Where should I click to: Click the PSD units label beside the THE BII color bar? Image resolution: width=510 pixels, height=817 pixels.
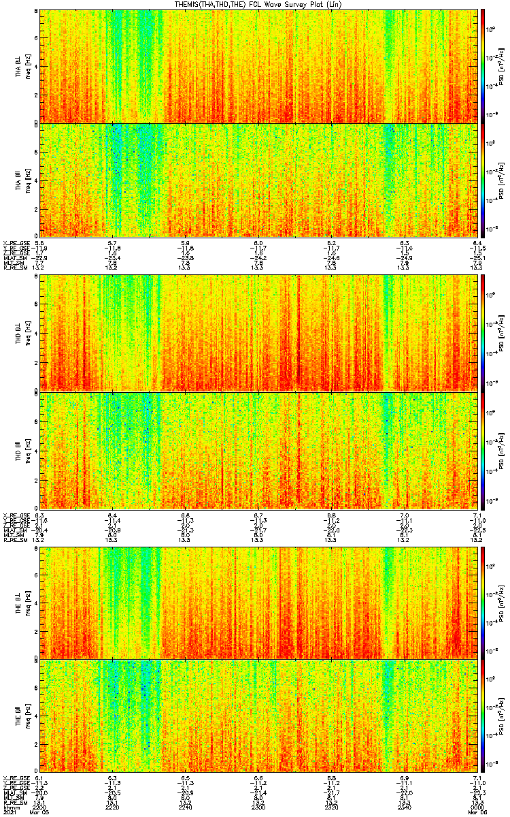point(502,717)
